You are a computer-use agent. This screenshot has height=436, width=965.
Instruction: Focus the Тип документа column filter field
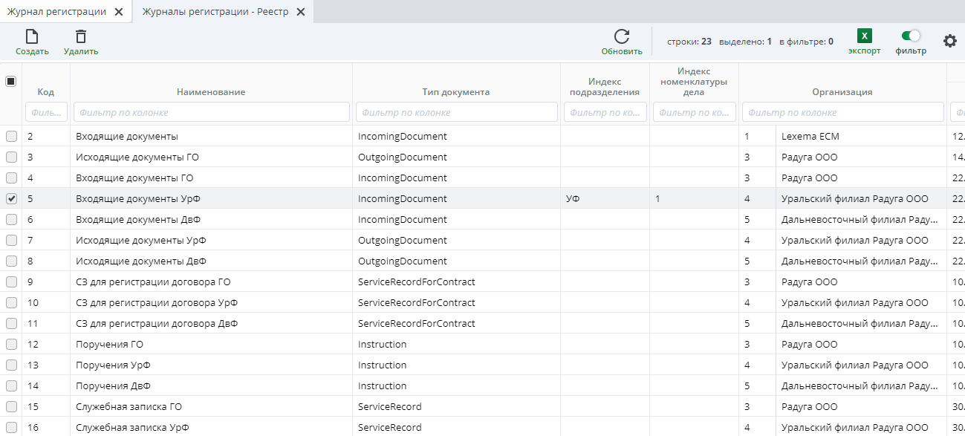(x=456, y=112)
